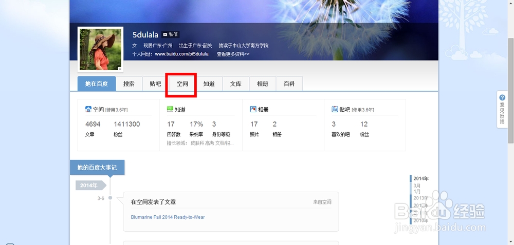Click the 空间 icon in stats panel

point(88,110)
